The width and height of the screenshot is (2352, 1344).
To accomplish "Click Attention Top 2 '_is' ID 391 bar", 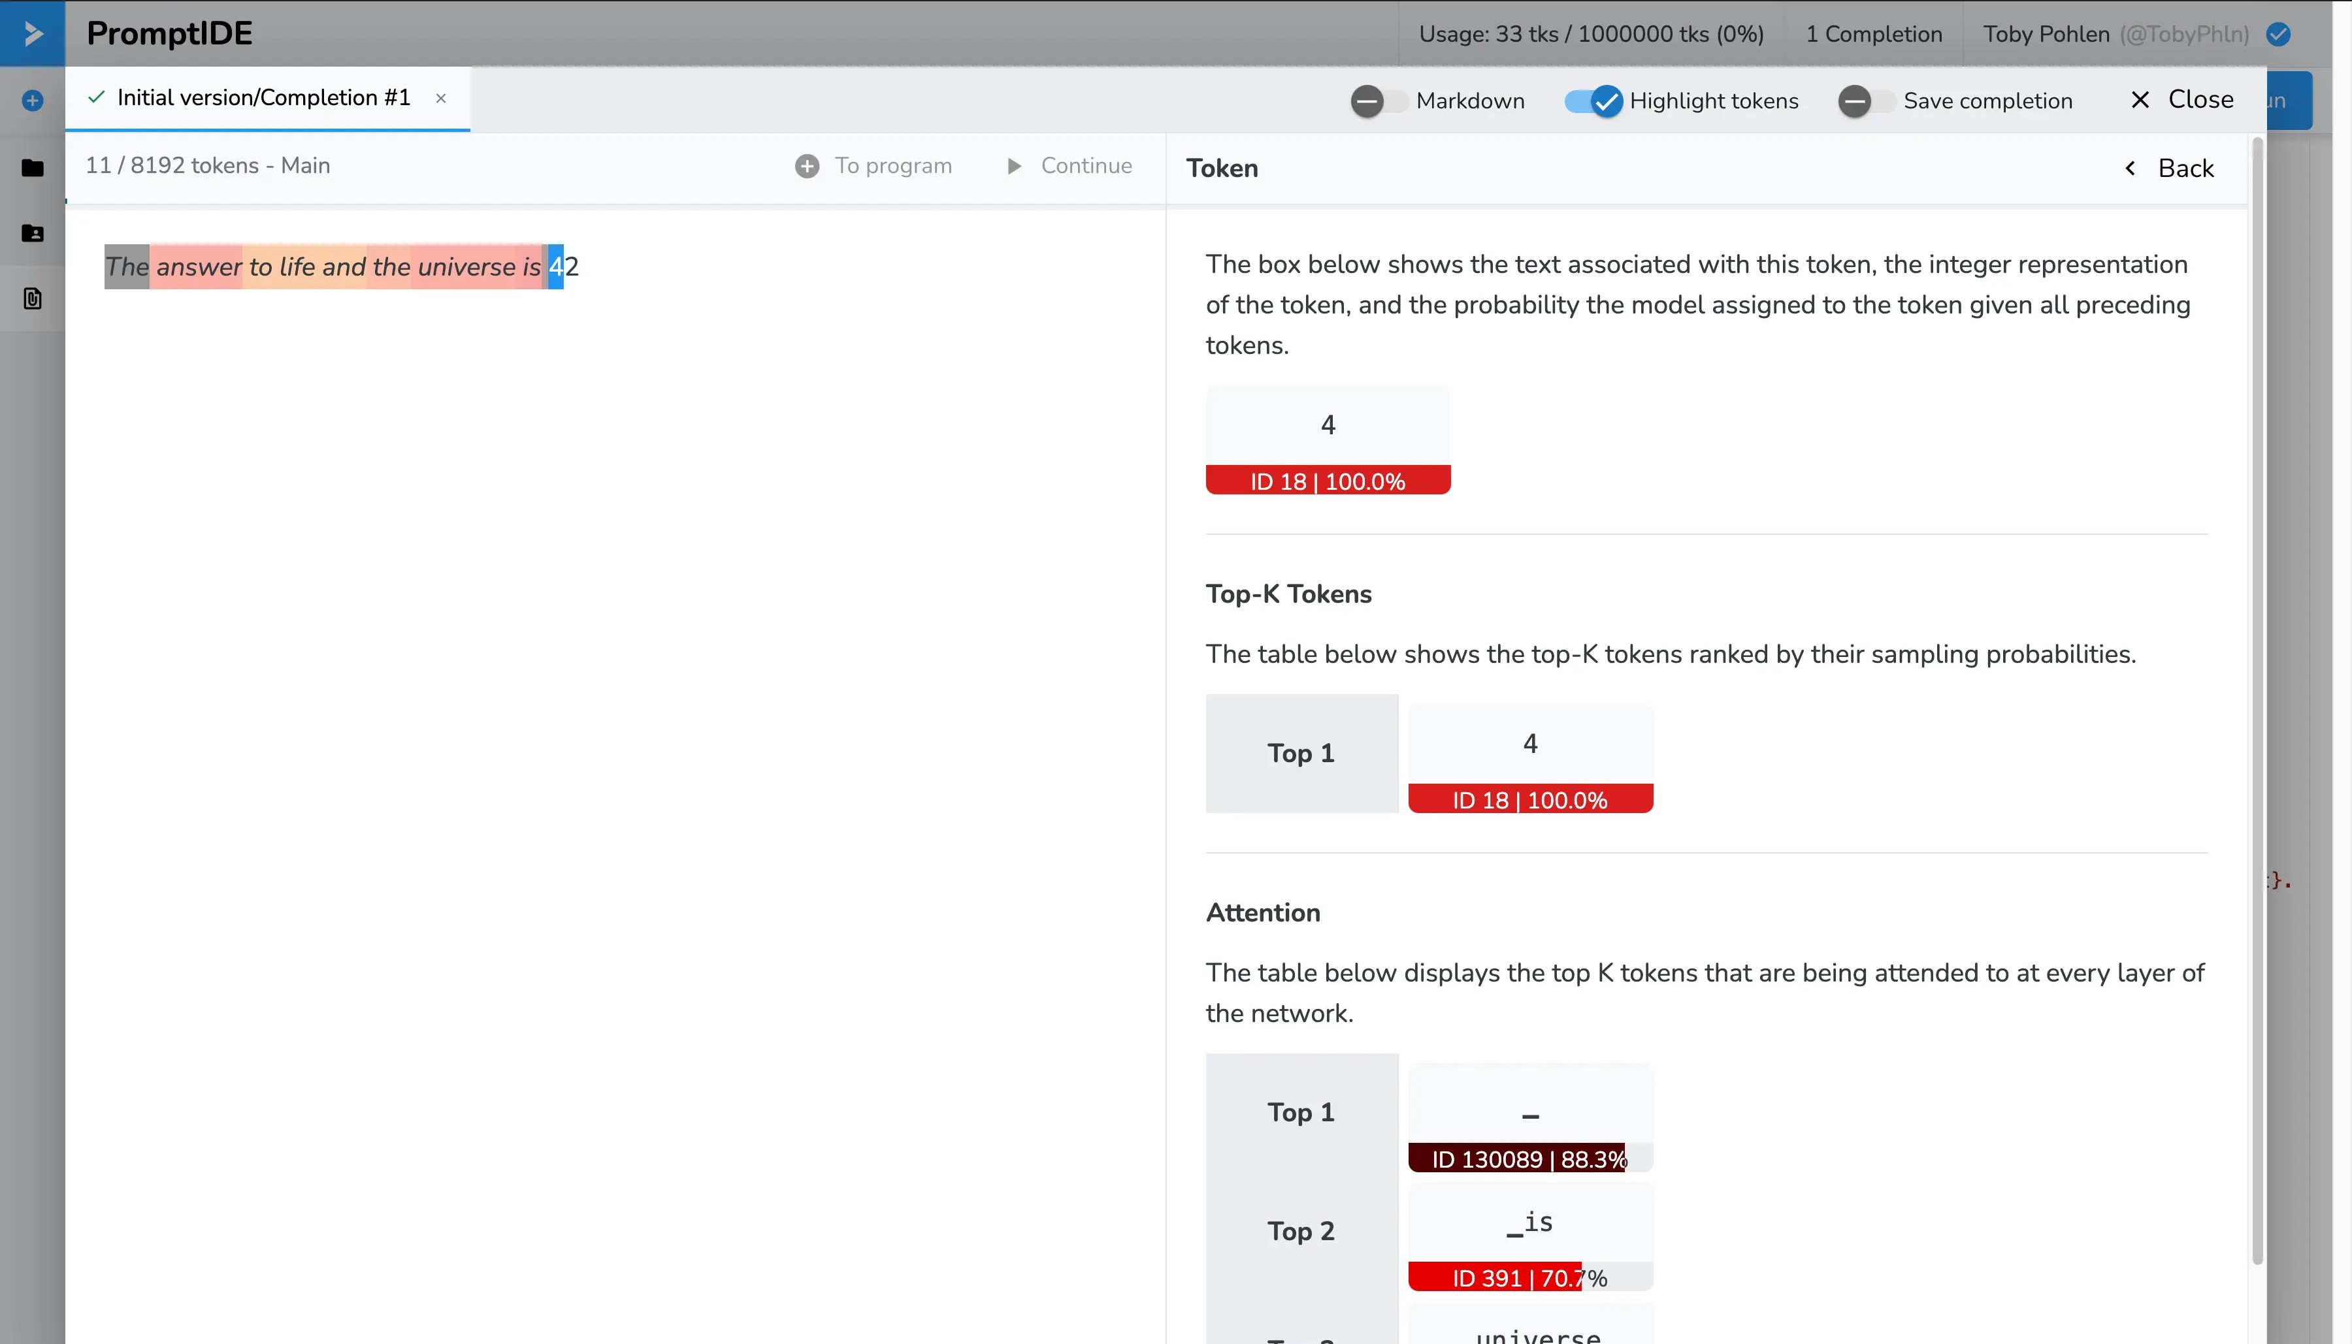I will coord(1530,1277).
